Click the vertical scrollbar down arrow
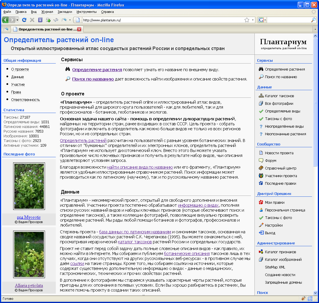This screenshot has height=303, width=319. (x=315, y=292)
